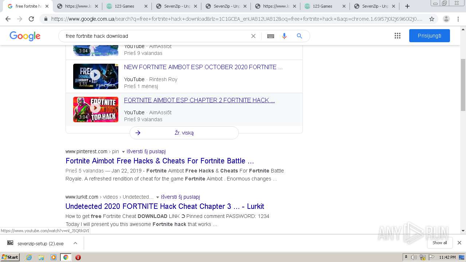
Task: Start voice search with the microphone icon
Action: (284, 36)
